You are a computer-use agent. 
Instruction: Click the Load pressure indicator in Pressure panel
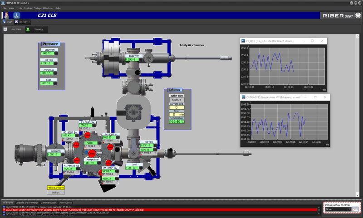click(46, 83)
